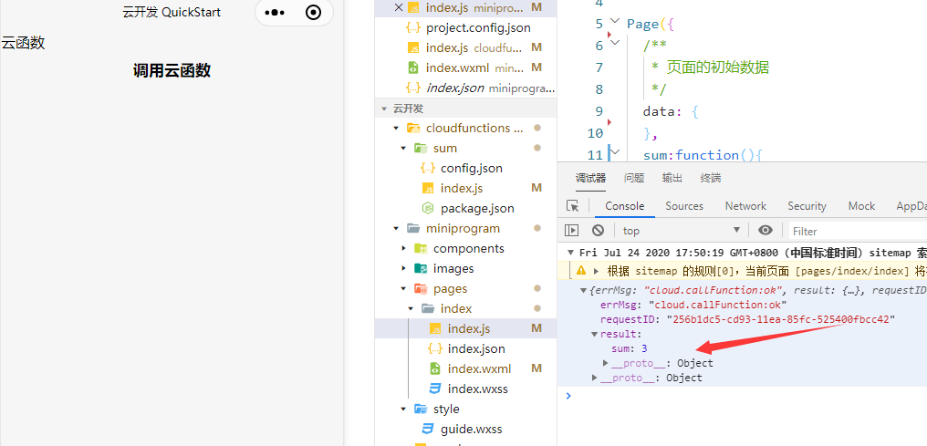Expand the outer __proto__: Object

pos(595,378)
